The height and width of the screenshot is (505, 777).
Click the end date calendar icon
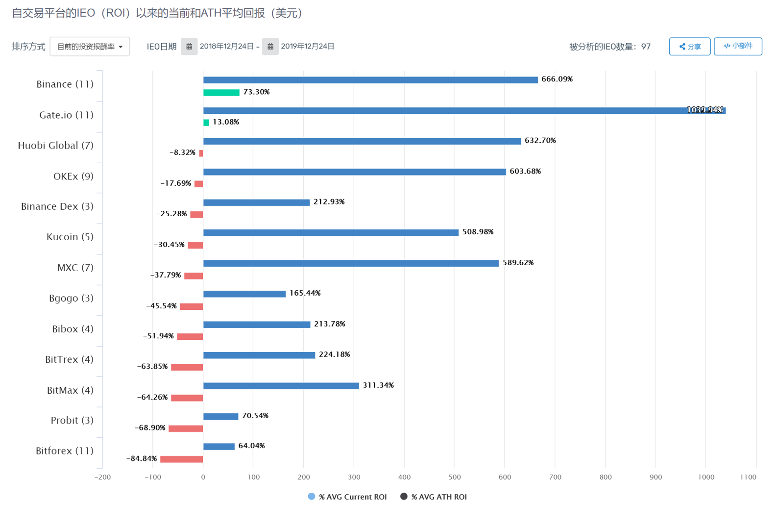270,47
